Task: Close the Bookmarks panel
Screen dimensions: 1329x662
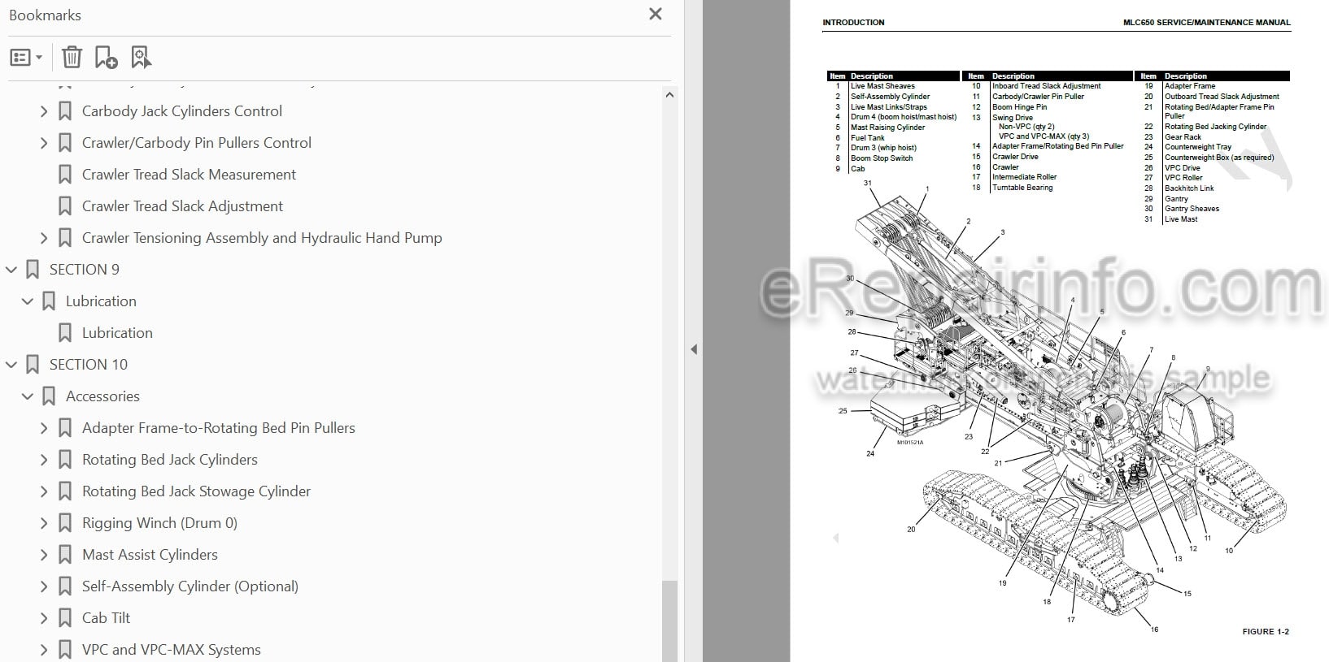Action: click(656, 14)
